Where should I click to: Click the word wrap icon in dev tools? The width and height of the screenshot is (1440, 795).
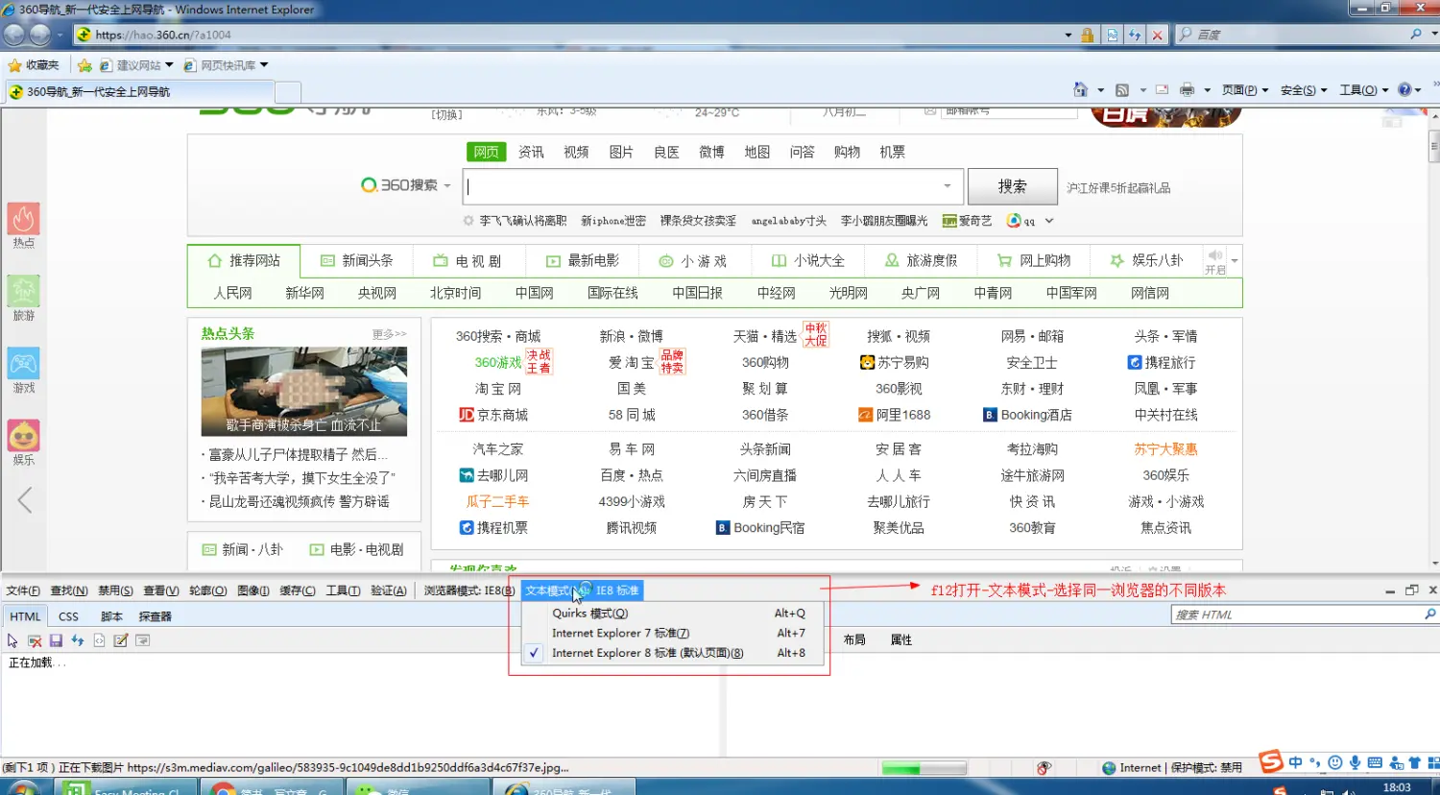tap(142, 640)
